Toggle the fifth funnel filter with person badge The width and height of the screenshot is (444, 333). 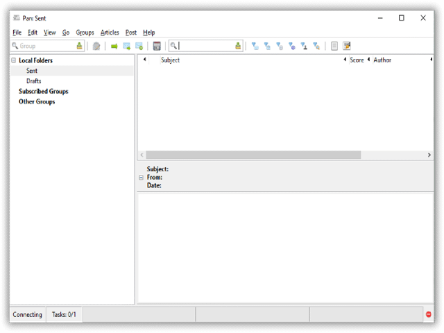[x=304, y=46]
